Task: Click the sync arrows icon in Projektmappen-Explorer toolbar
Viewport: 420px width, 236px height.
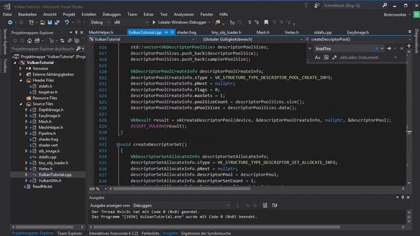Action: coord(62,41)
